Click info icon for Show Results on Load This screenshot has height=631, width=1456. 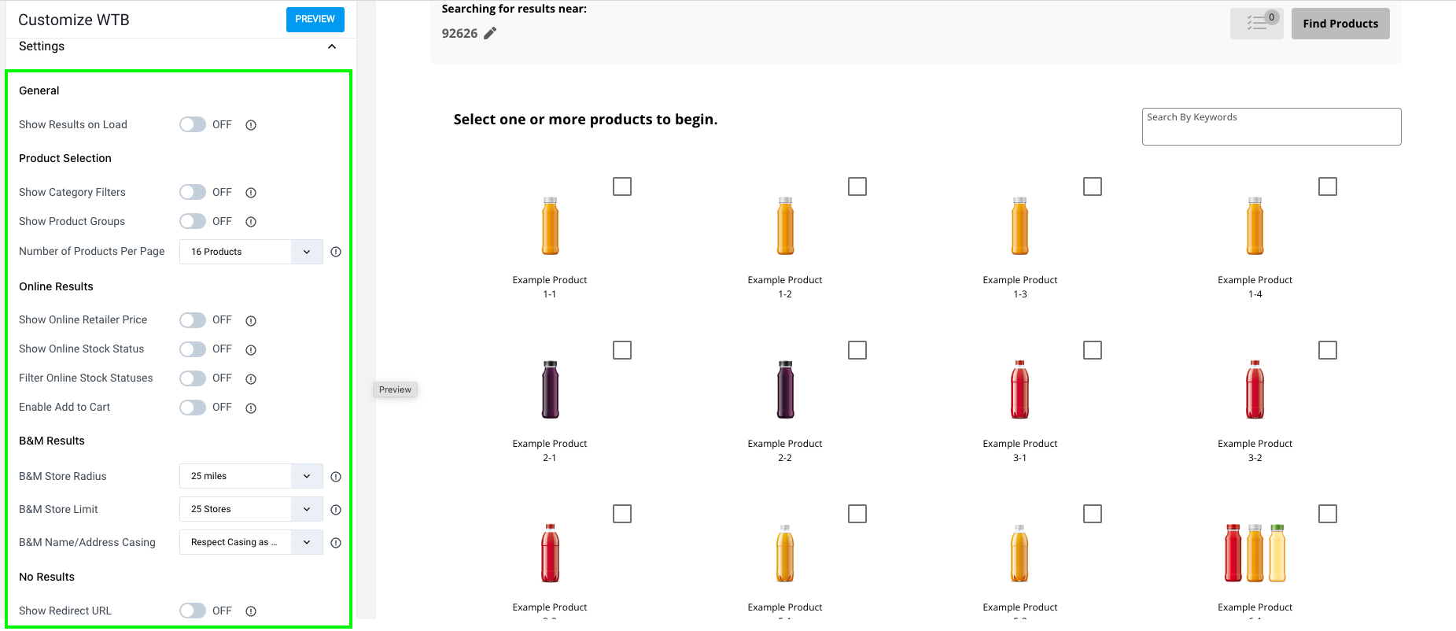pyautogui.click(x=251, y=125)
